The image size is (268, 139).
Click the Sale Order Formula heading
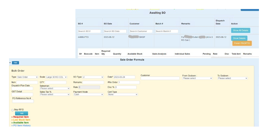(132, 60)
